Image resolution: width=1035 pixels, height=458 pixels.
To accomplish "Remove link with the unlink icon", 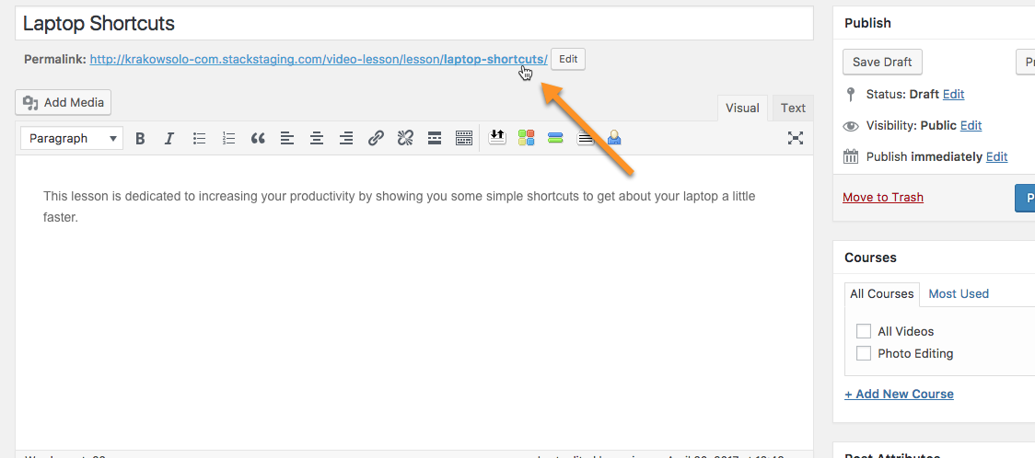I will (404, 138).
